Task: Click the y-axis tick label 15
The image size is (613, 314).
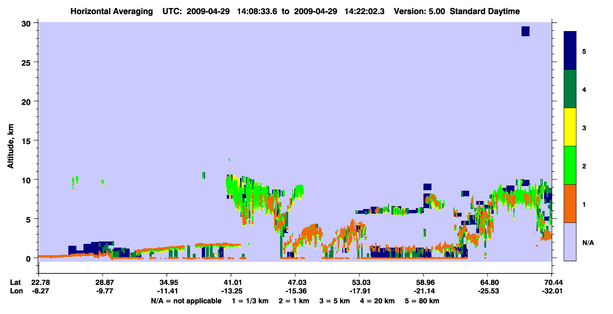Action: [27, 141]
